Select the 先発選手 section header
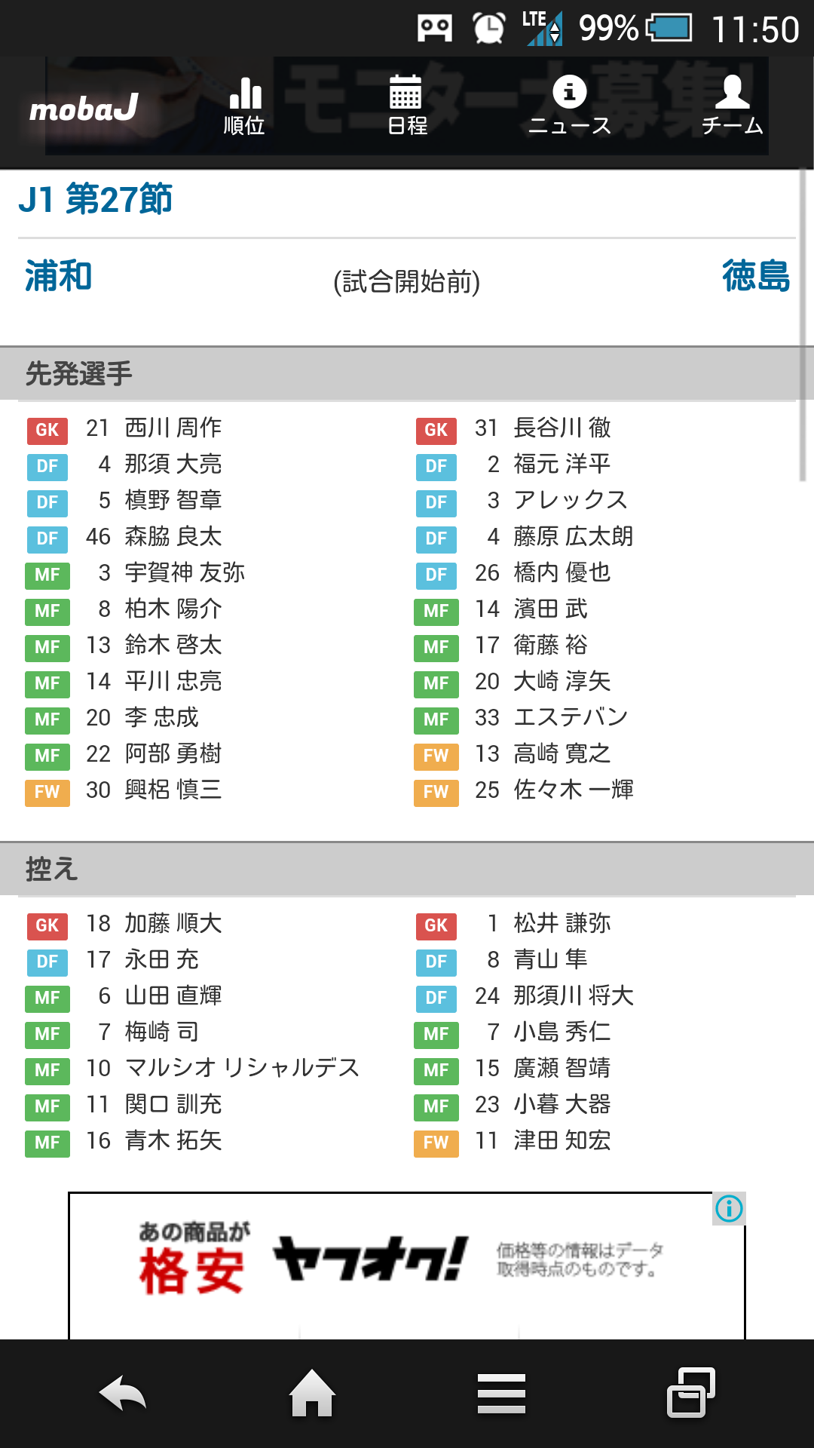 (79, 373)
